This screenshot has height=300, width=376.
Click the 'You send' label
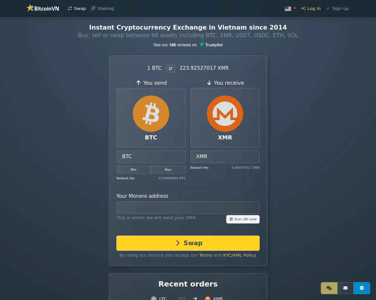152,83
